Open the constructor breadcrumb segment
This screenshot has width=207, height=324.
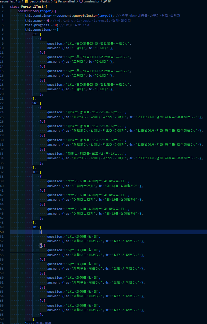tap(91, 1)
